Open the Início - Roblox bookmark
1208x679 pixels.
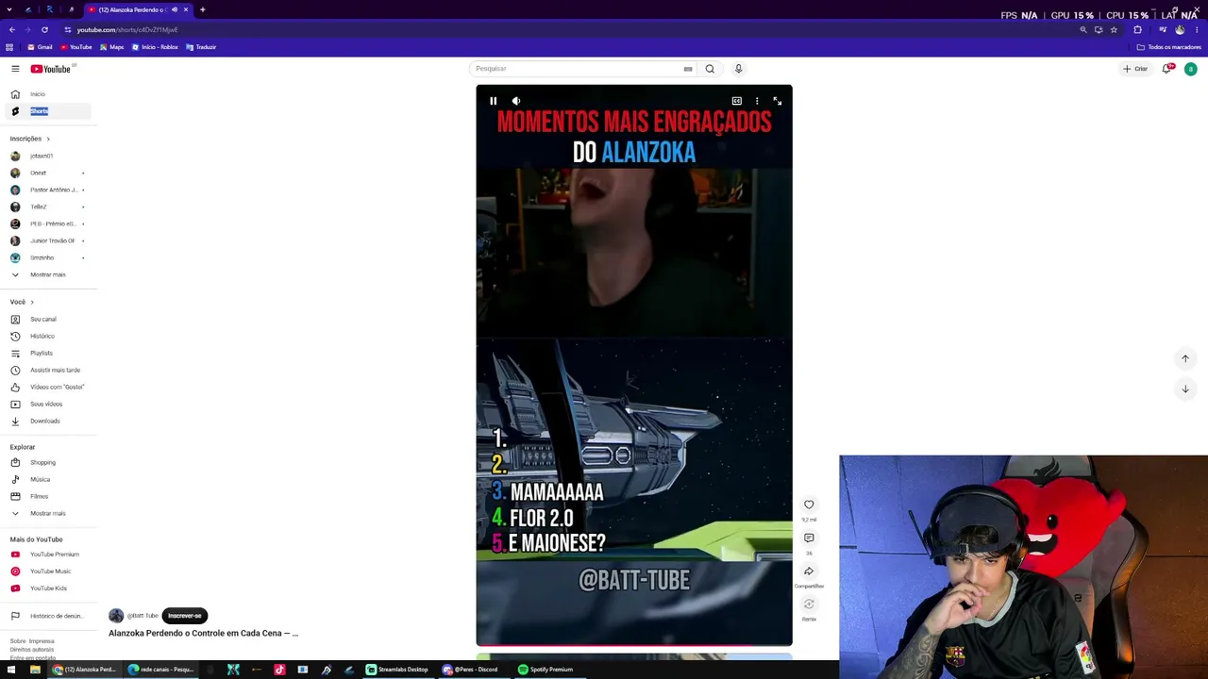click(155, 47)
